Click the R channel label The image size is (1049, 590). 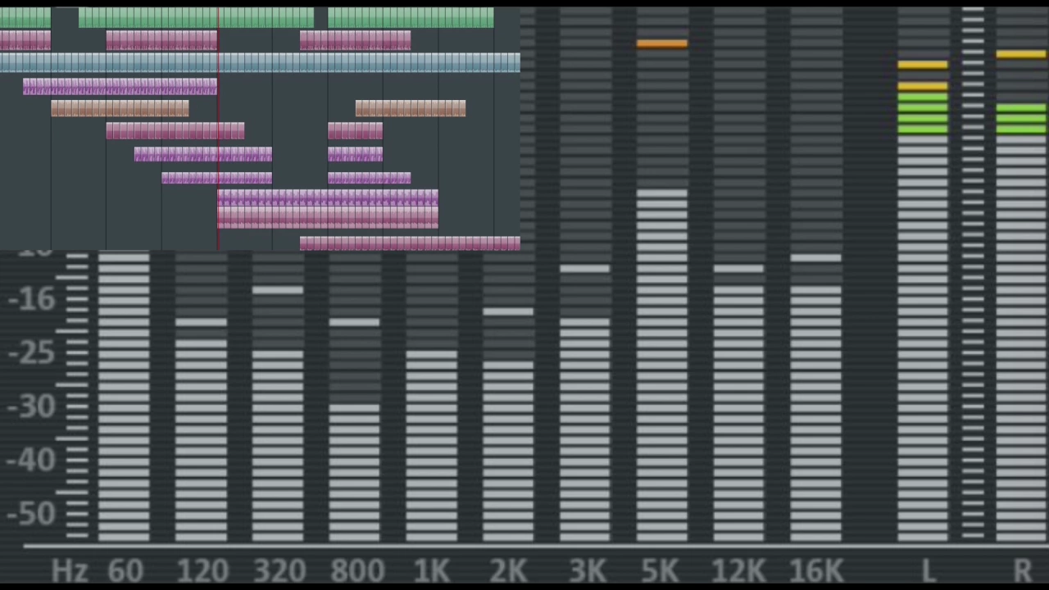1022,571
